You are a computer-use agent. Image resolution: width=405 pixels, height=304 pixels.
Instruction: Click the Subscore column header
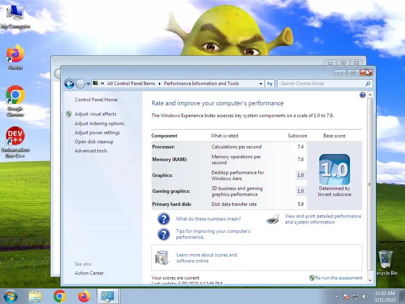click(x=297, y=136)
